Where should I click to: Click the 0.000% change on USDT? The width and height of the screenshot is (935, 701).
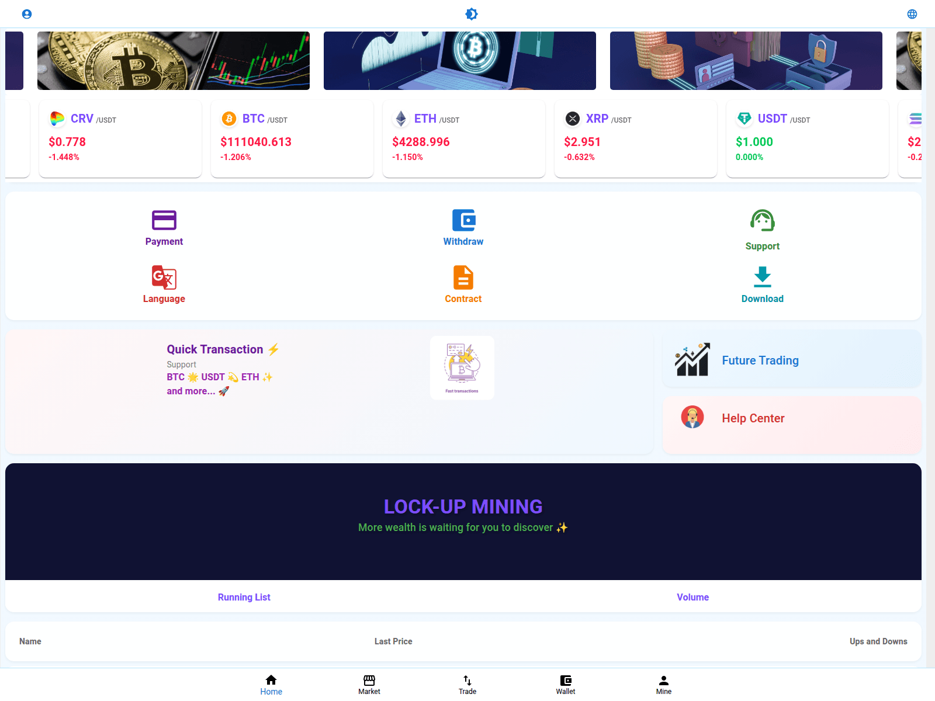750,157
